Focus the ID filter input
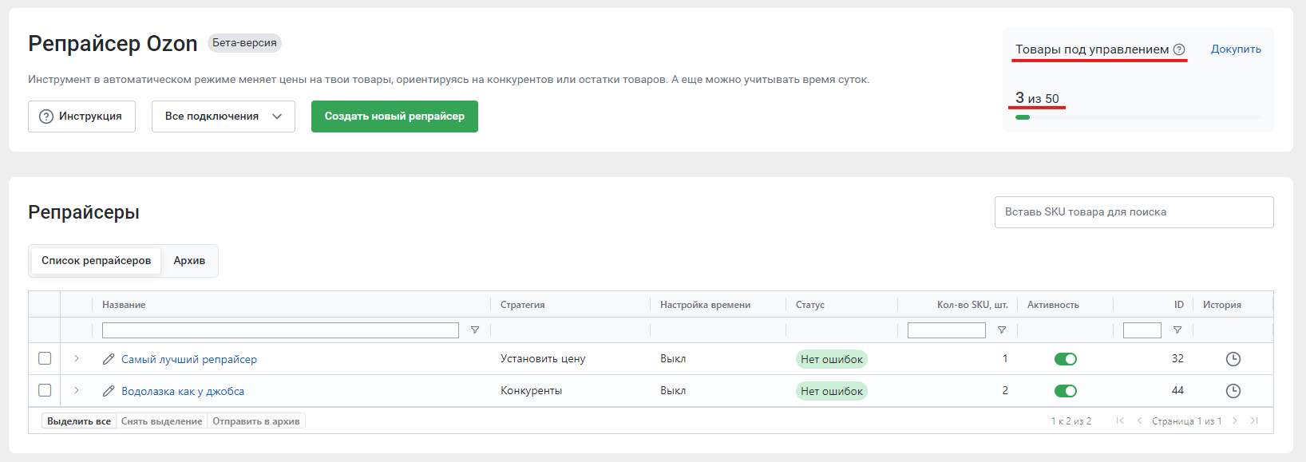 coord(1142,330)
